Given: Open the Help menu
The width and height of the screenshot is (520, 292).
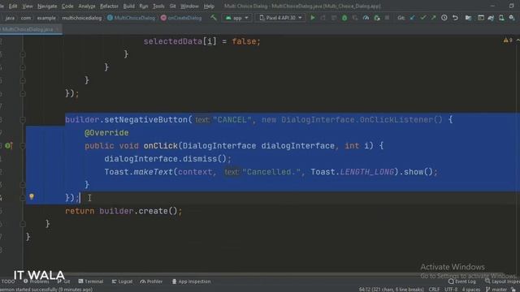Looking at the screenshot, I should click(x=209, y=6).
